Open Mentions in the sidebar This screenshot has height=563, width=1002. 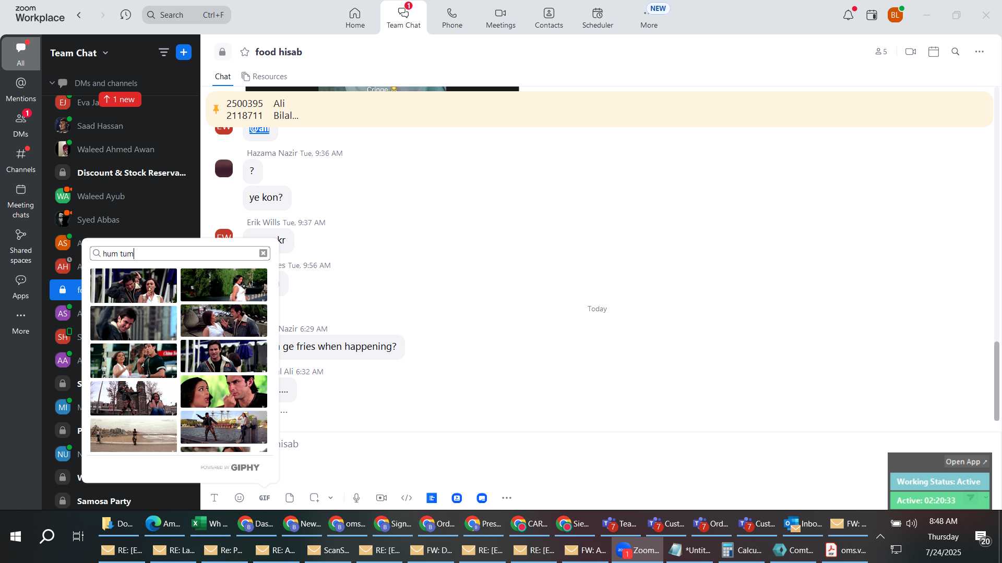tap(20, 89)
